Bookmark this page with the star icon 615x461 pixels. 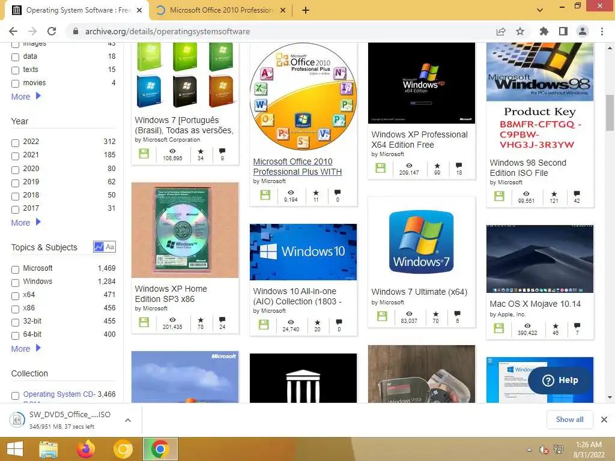pyautogui.click(x=520, y=31)
